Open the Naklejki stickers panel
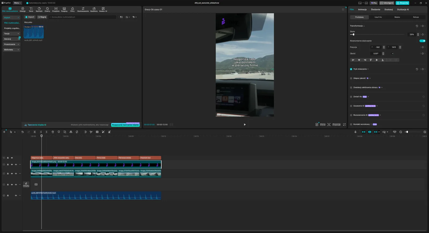 point(39,10)
